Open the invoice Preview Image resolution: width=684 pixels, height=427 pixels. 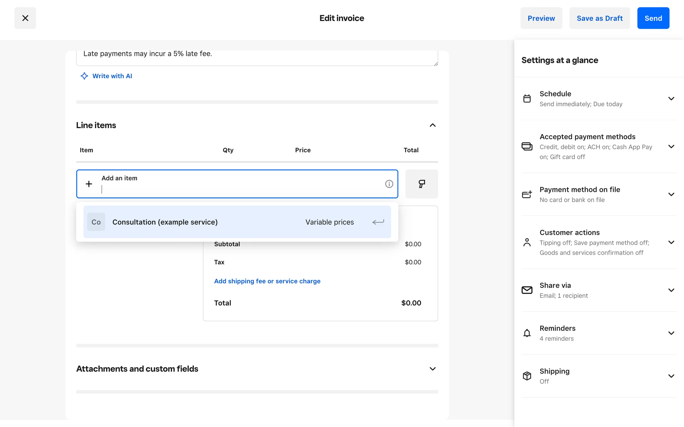coord(541,18)
